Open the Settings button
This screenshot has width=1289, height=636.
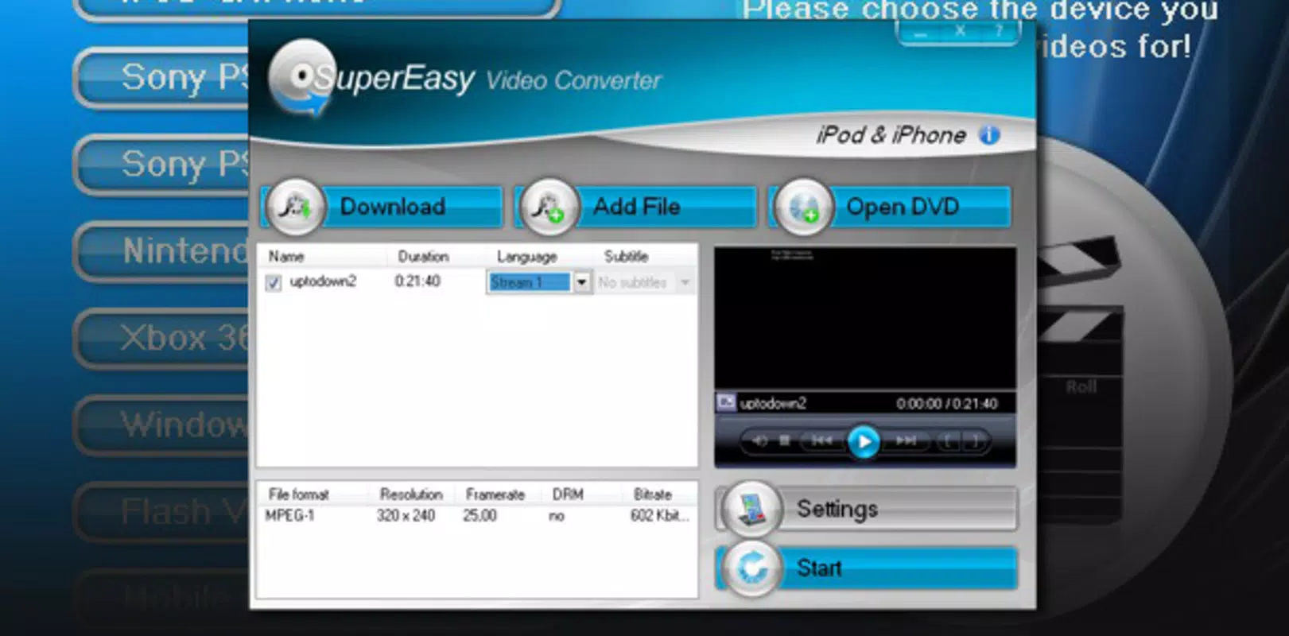(867, 509)
